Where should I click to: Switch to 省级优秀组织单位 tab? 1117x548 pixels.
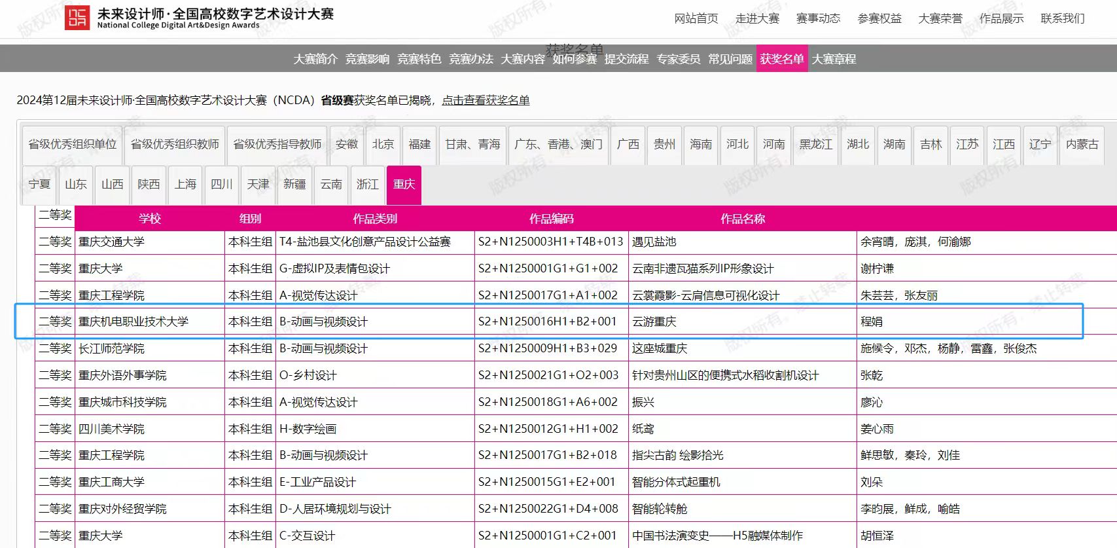point(72,144)
